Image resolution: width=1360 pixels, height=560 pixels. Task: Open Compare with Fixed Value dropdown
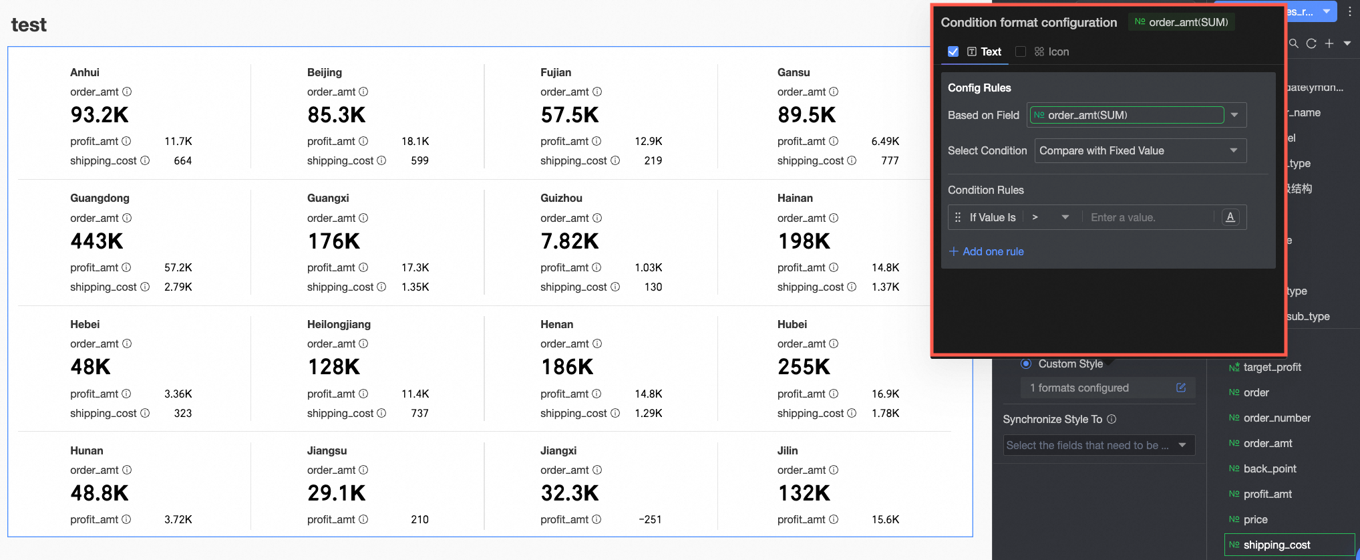click(x=1140, y=150)
